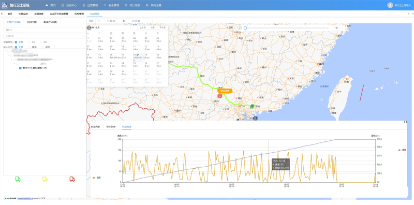Click the home icon in top navigation
414x205 pixels.
pyautogui.click(x=47, y=5)
